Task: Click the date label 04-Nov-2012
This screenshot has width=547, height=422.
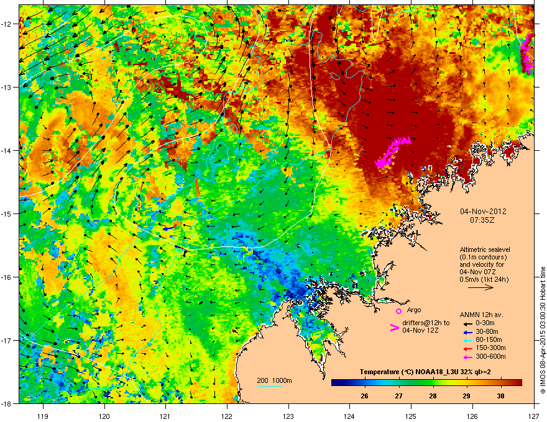Action: 483,212
